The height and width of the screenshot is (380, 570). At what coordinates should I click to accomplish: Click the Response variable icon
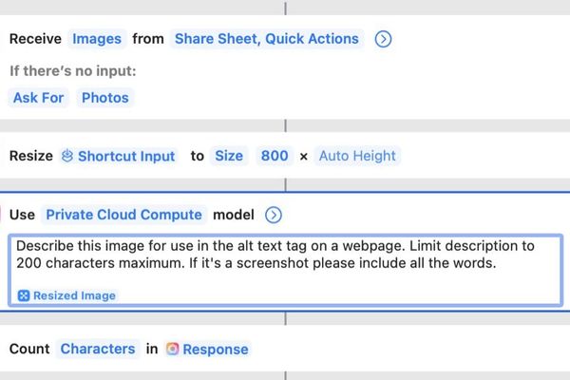(172, 349)
